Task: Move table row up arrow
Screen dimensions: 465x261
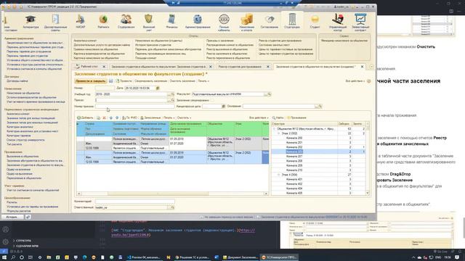Action: (111, 117)
